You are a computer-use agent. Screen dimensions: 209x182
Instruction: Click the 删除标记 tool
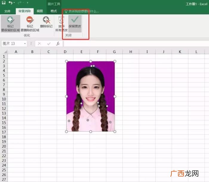[x=46, y=22]
